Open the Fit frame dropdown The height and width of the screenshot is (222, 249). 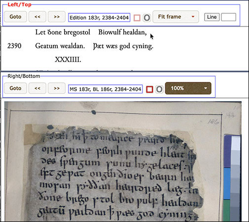176,17
